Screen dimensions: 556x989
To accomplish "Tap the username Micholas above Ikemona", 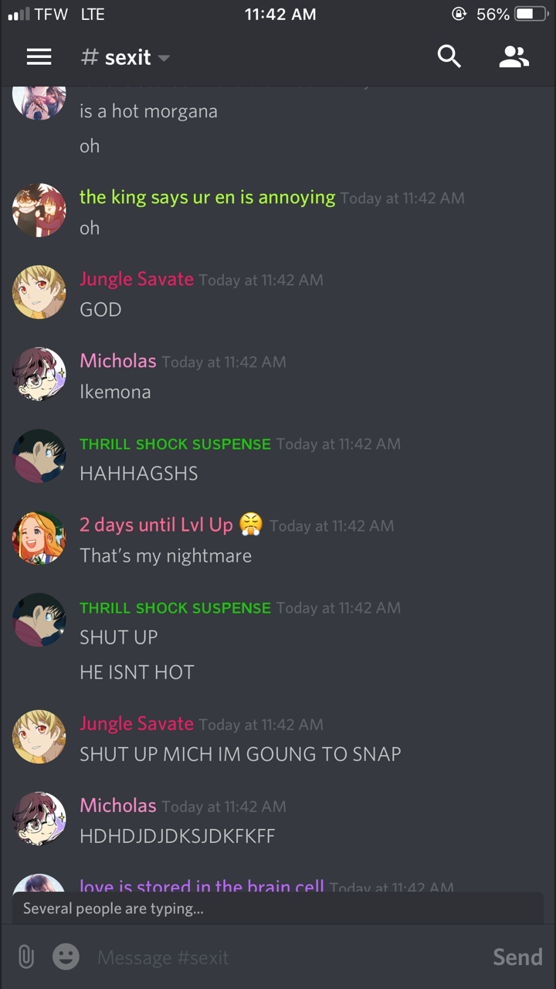I will [x=118, y=361].
